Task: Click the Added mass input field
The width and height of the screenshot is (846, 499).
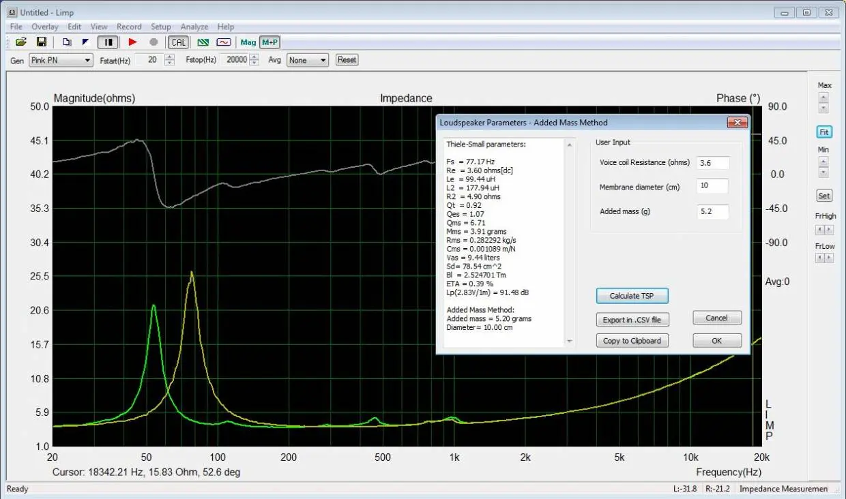Action: (x=712, y=212)
